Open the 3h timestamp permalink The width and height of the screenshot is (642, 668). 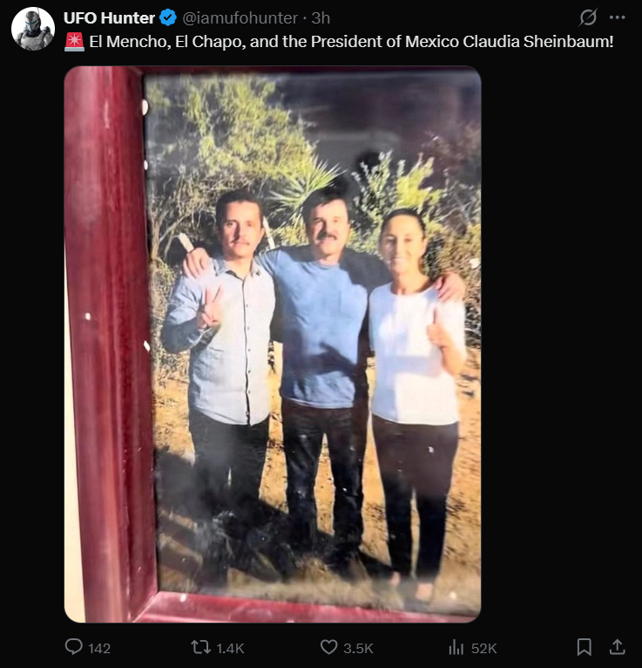pos(321,18)
